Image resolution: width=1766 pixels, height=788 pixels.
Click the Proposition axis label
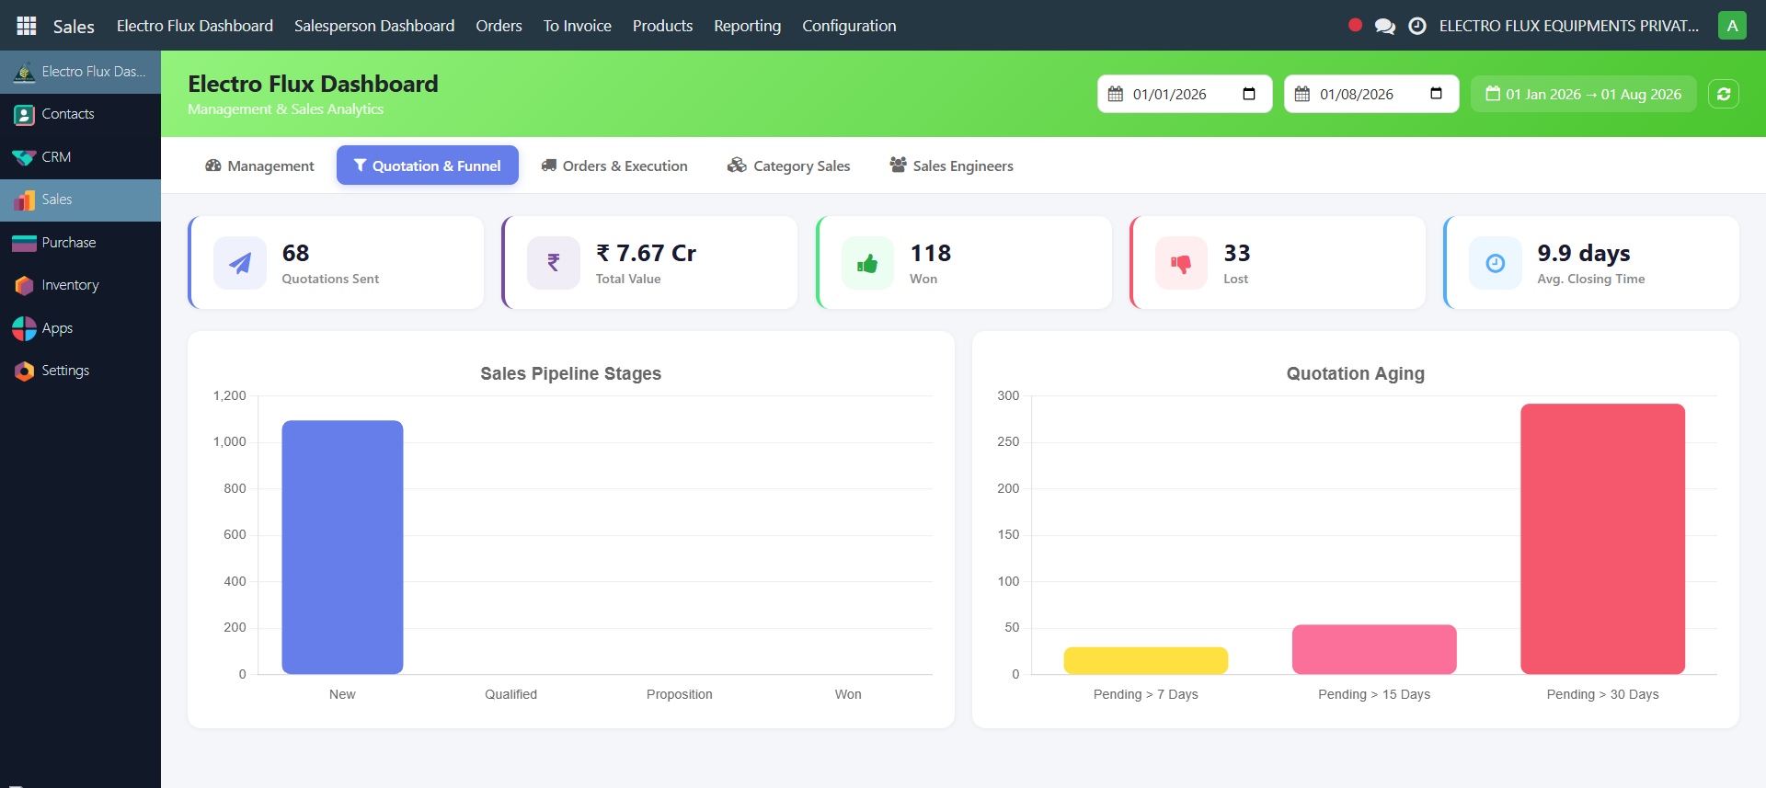pos(679,694)
